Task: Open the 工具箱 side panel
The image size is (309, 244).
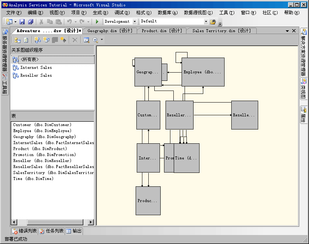Action: click(5, 84)
